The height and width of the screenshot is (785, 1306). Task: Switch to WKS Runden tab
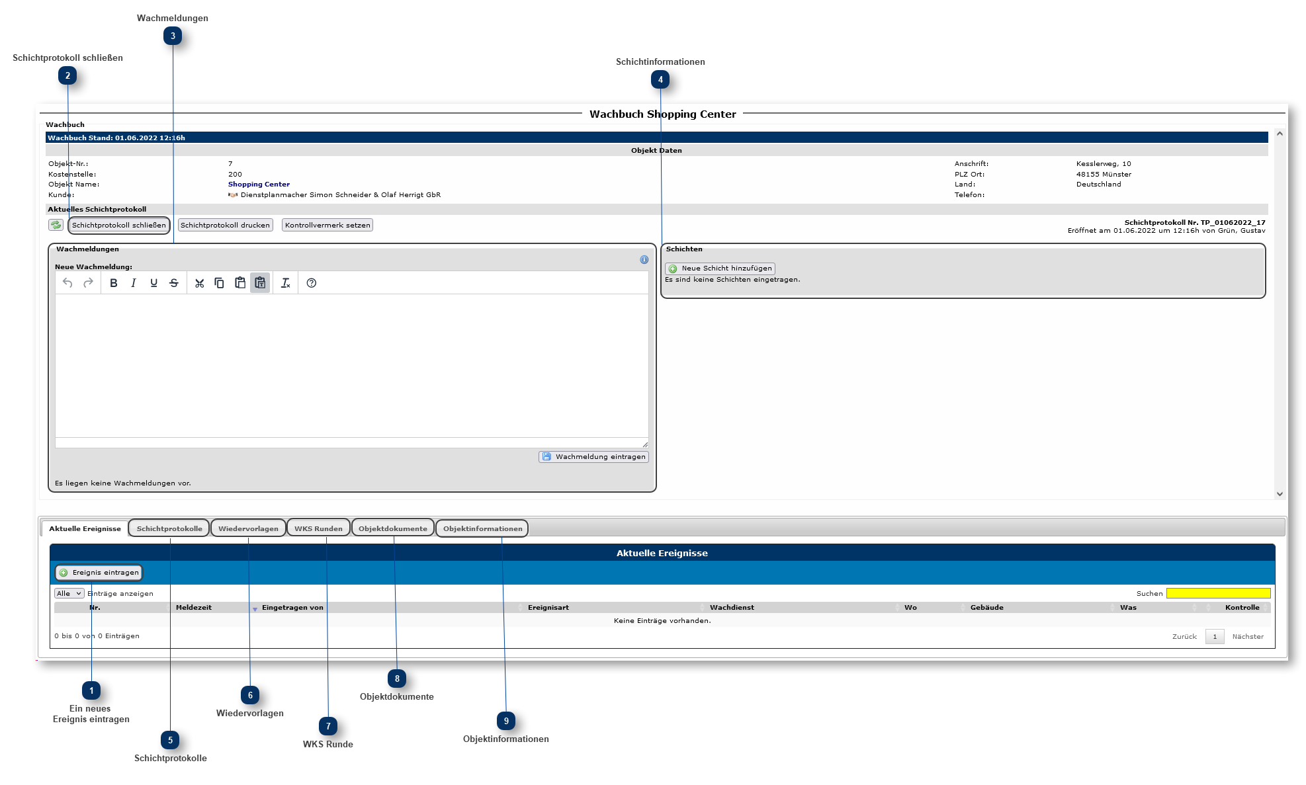[319, 528]
